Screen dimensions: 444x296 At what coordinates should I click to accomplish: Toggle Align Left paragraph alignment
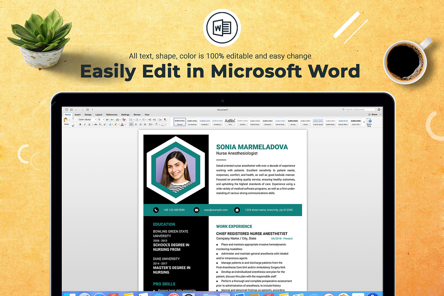(131, 124)
